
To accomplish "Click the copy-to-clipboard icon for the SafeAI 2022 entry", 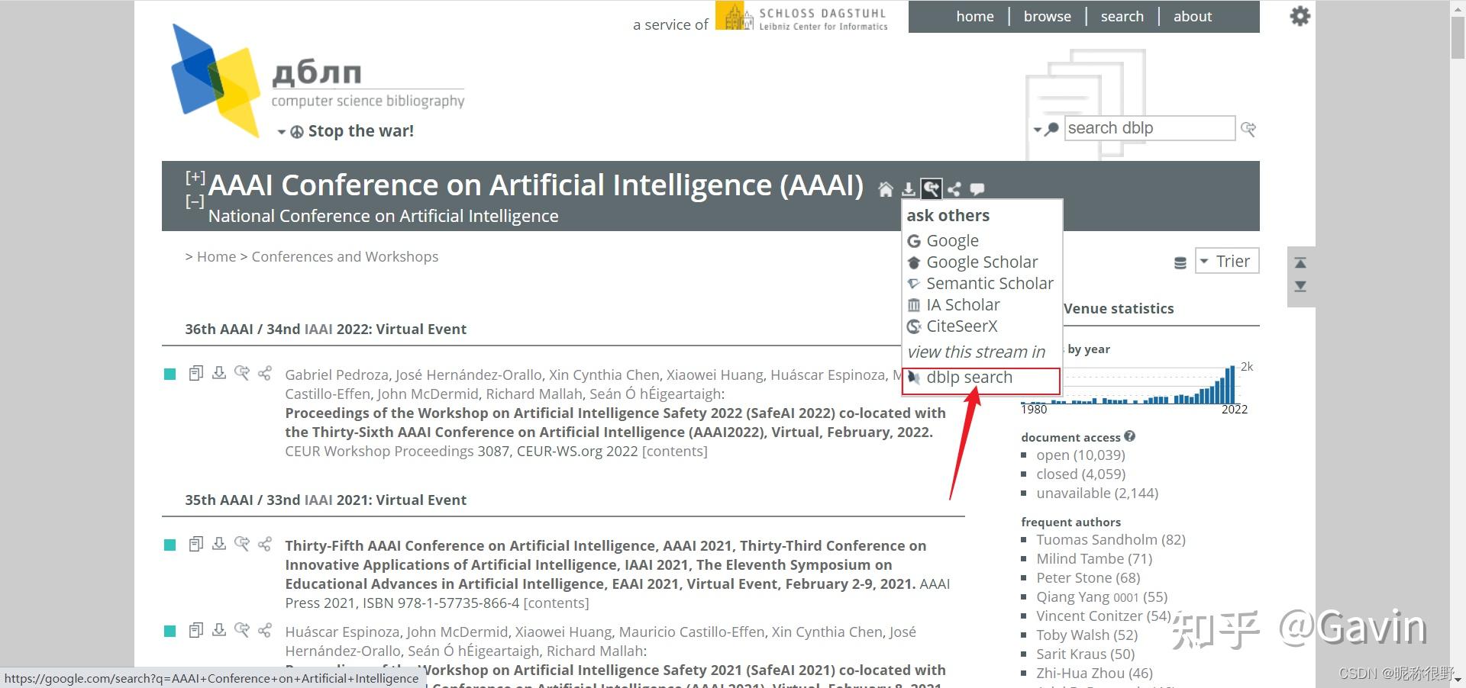I will pos(196,373).
